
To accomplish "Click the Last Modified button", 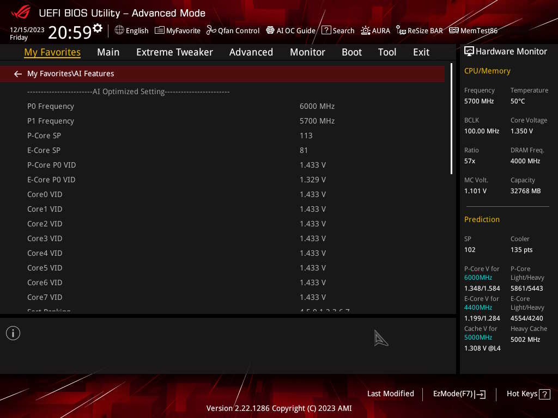I will [x=390, y=394].
